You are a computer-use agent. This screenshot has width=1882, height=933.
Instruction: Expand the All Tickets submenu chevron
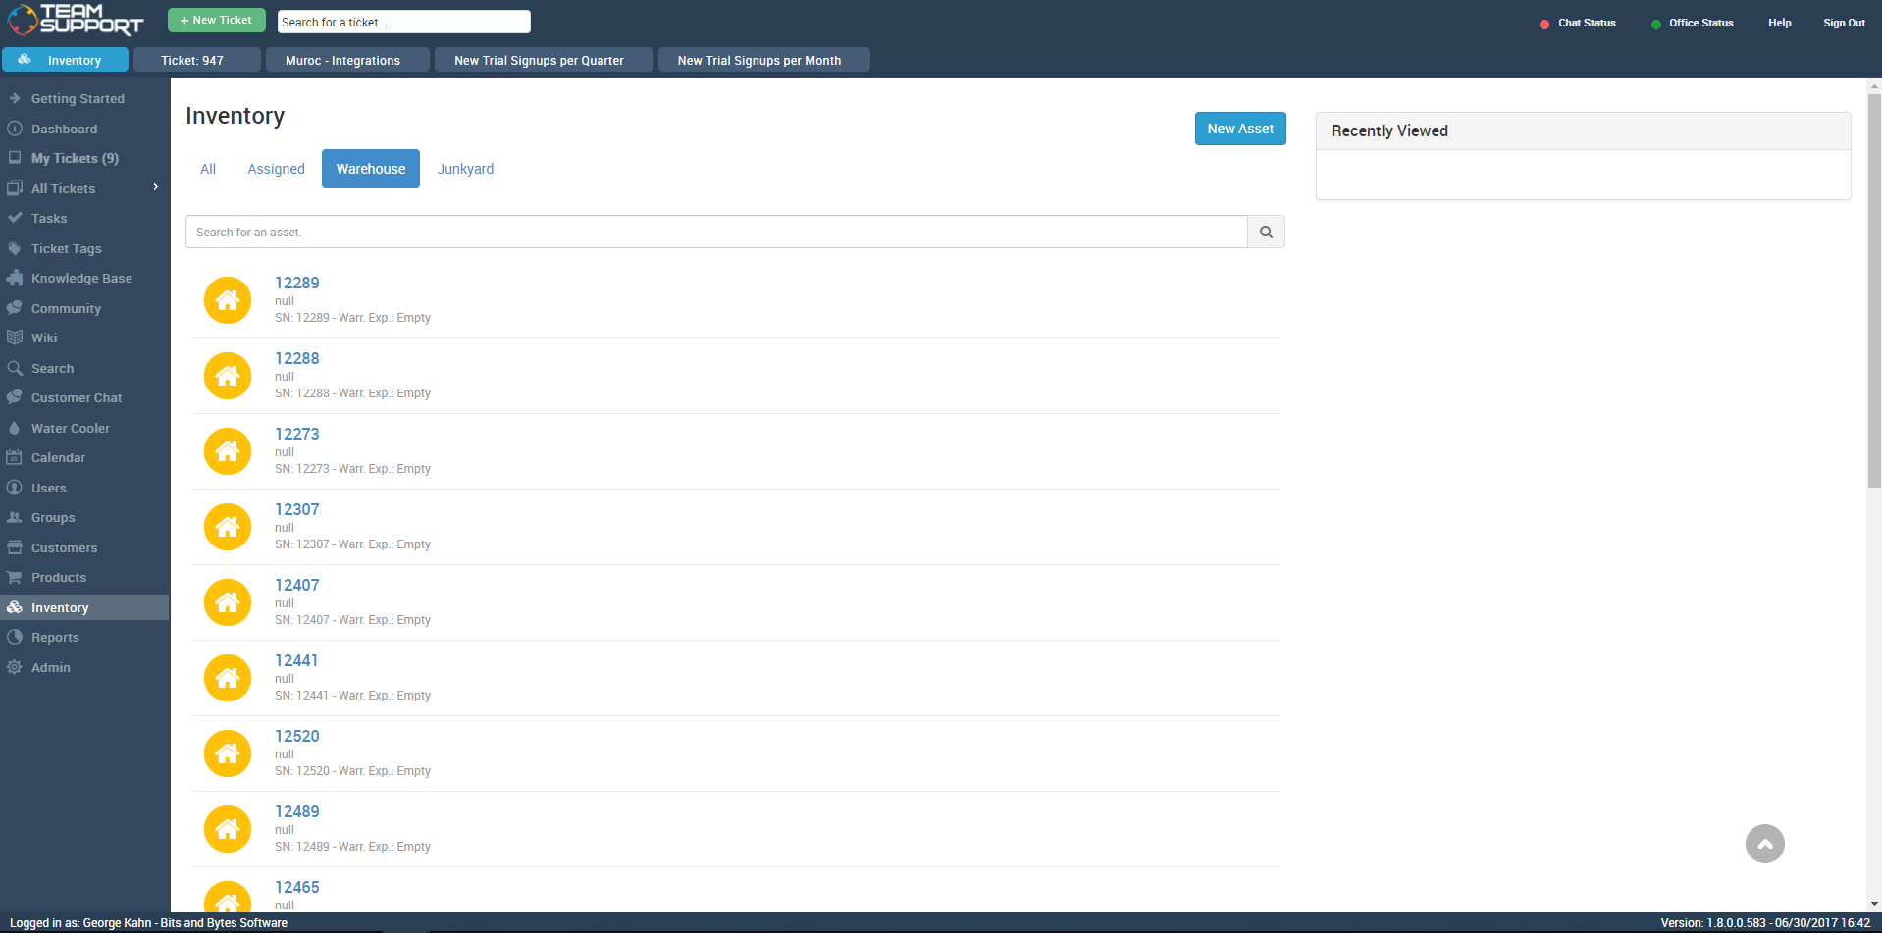click(155, 187)
